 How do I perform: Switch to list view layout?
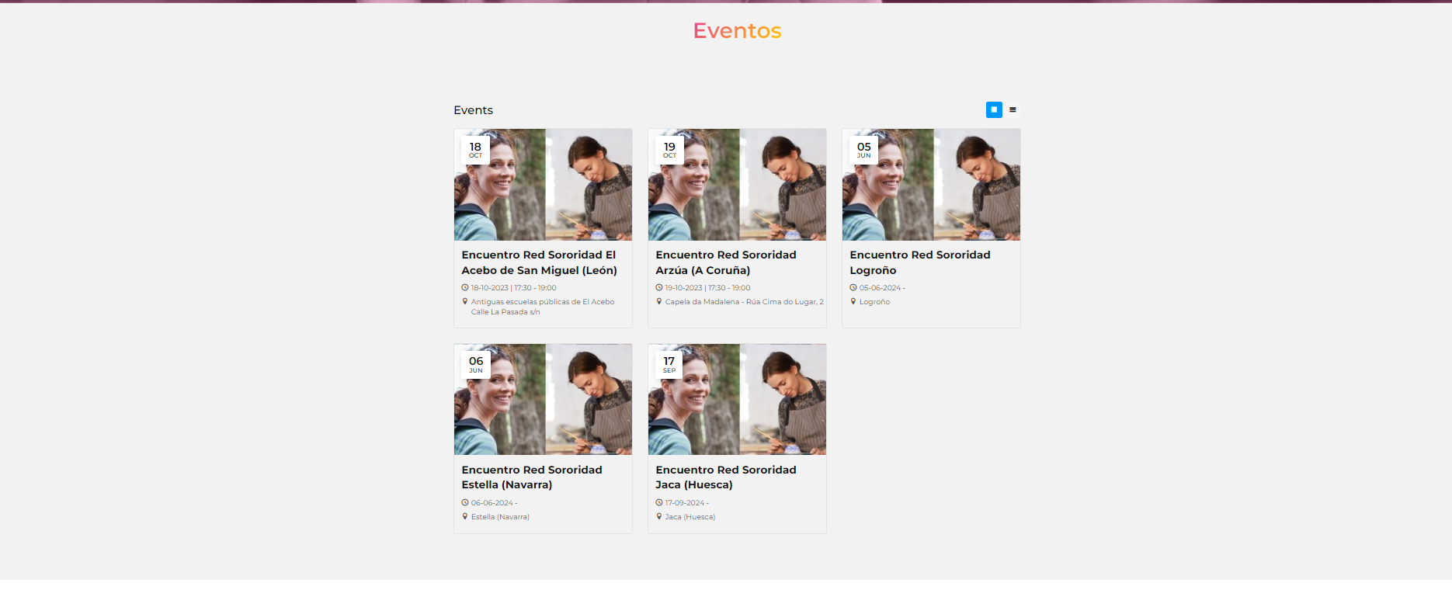1013,109
